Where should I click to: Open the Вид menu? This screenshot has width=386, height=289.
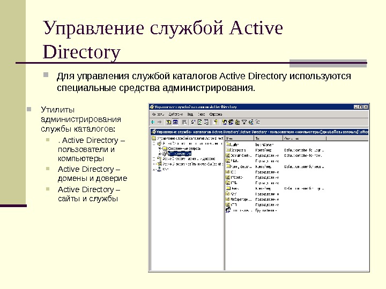190,115
